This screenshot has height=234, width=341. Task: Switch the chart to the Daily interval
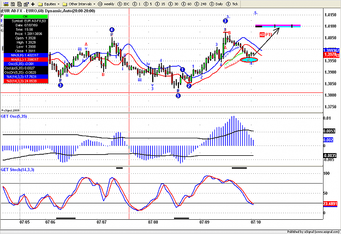(216, 4)
